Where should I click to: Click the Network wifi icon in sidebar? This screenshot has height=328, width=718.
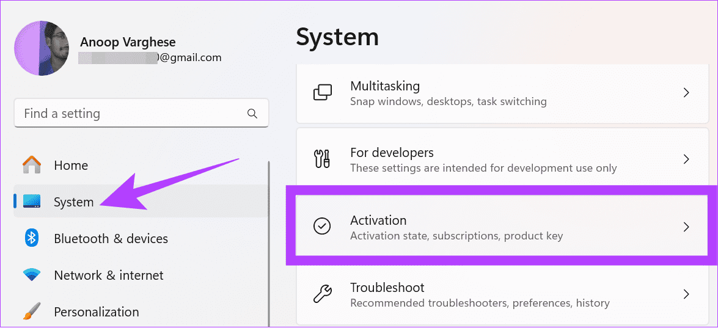coord(32,275)
